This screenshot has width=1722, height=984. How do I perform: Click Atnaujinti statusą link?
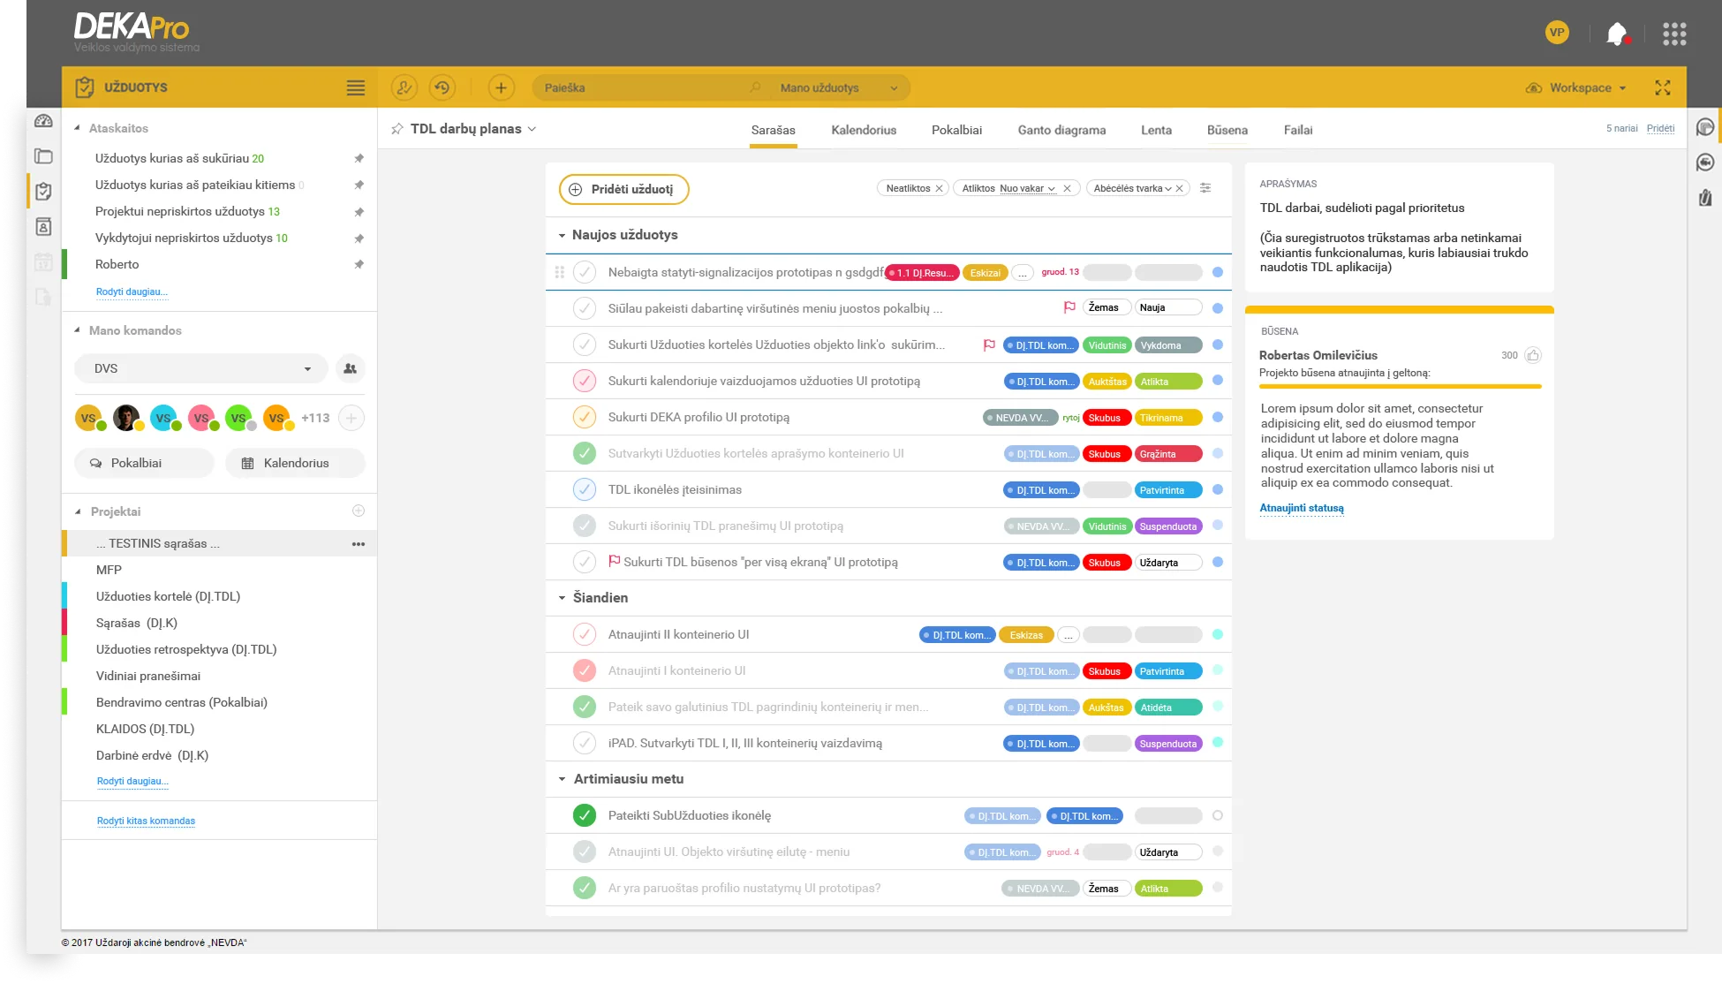(x=1301, y=508)
